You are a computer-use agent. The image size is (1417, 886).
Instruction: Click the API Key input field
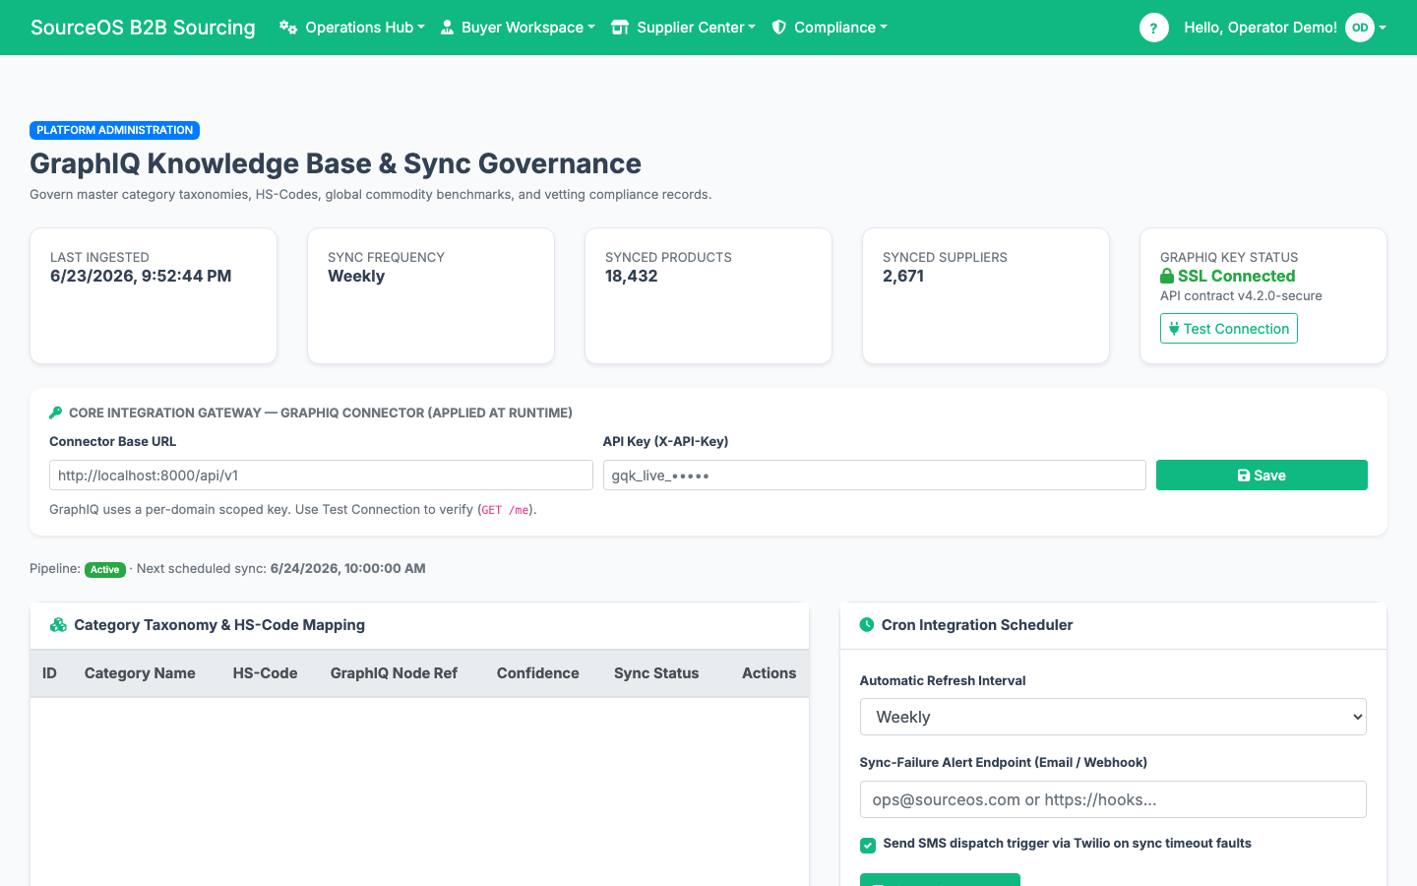click(x=875, y=475)
